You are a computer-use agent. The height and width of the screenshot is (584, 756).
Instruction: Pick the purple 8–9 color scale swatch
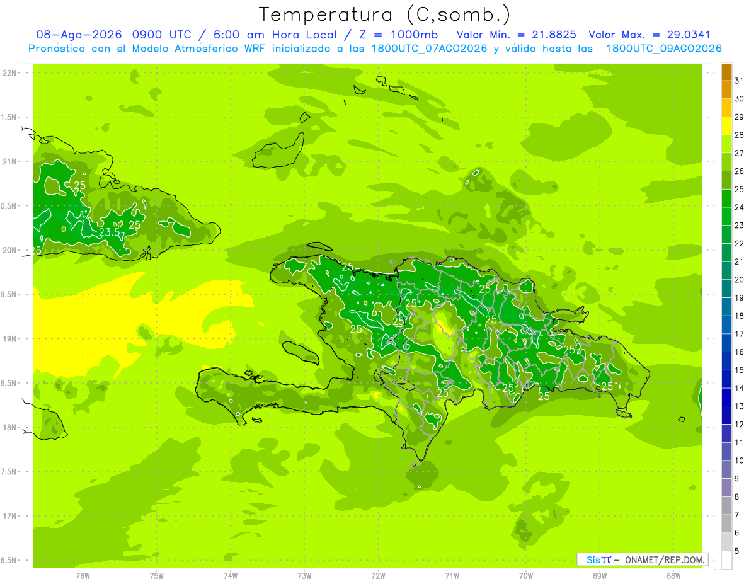pyautogui.click(x=726, y=488)
